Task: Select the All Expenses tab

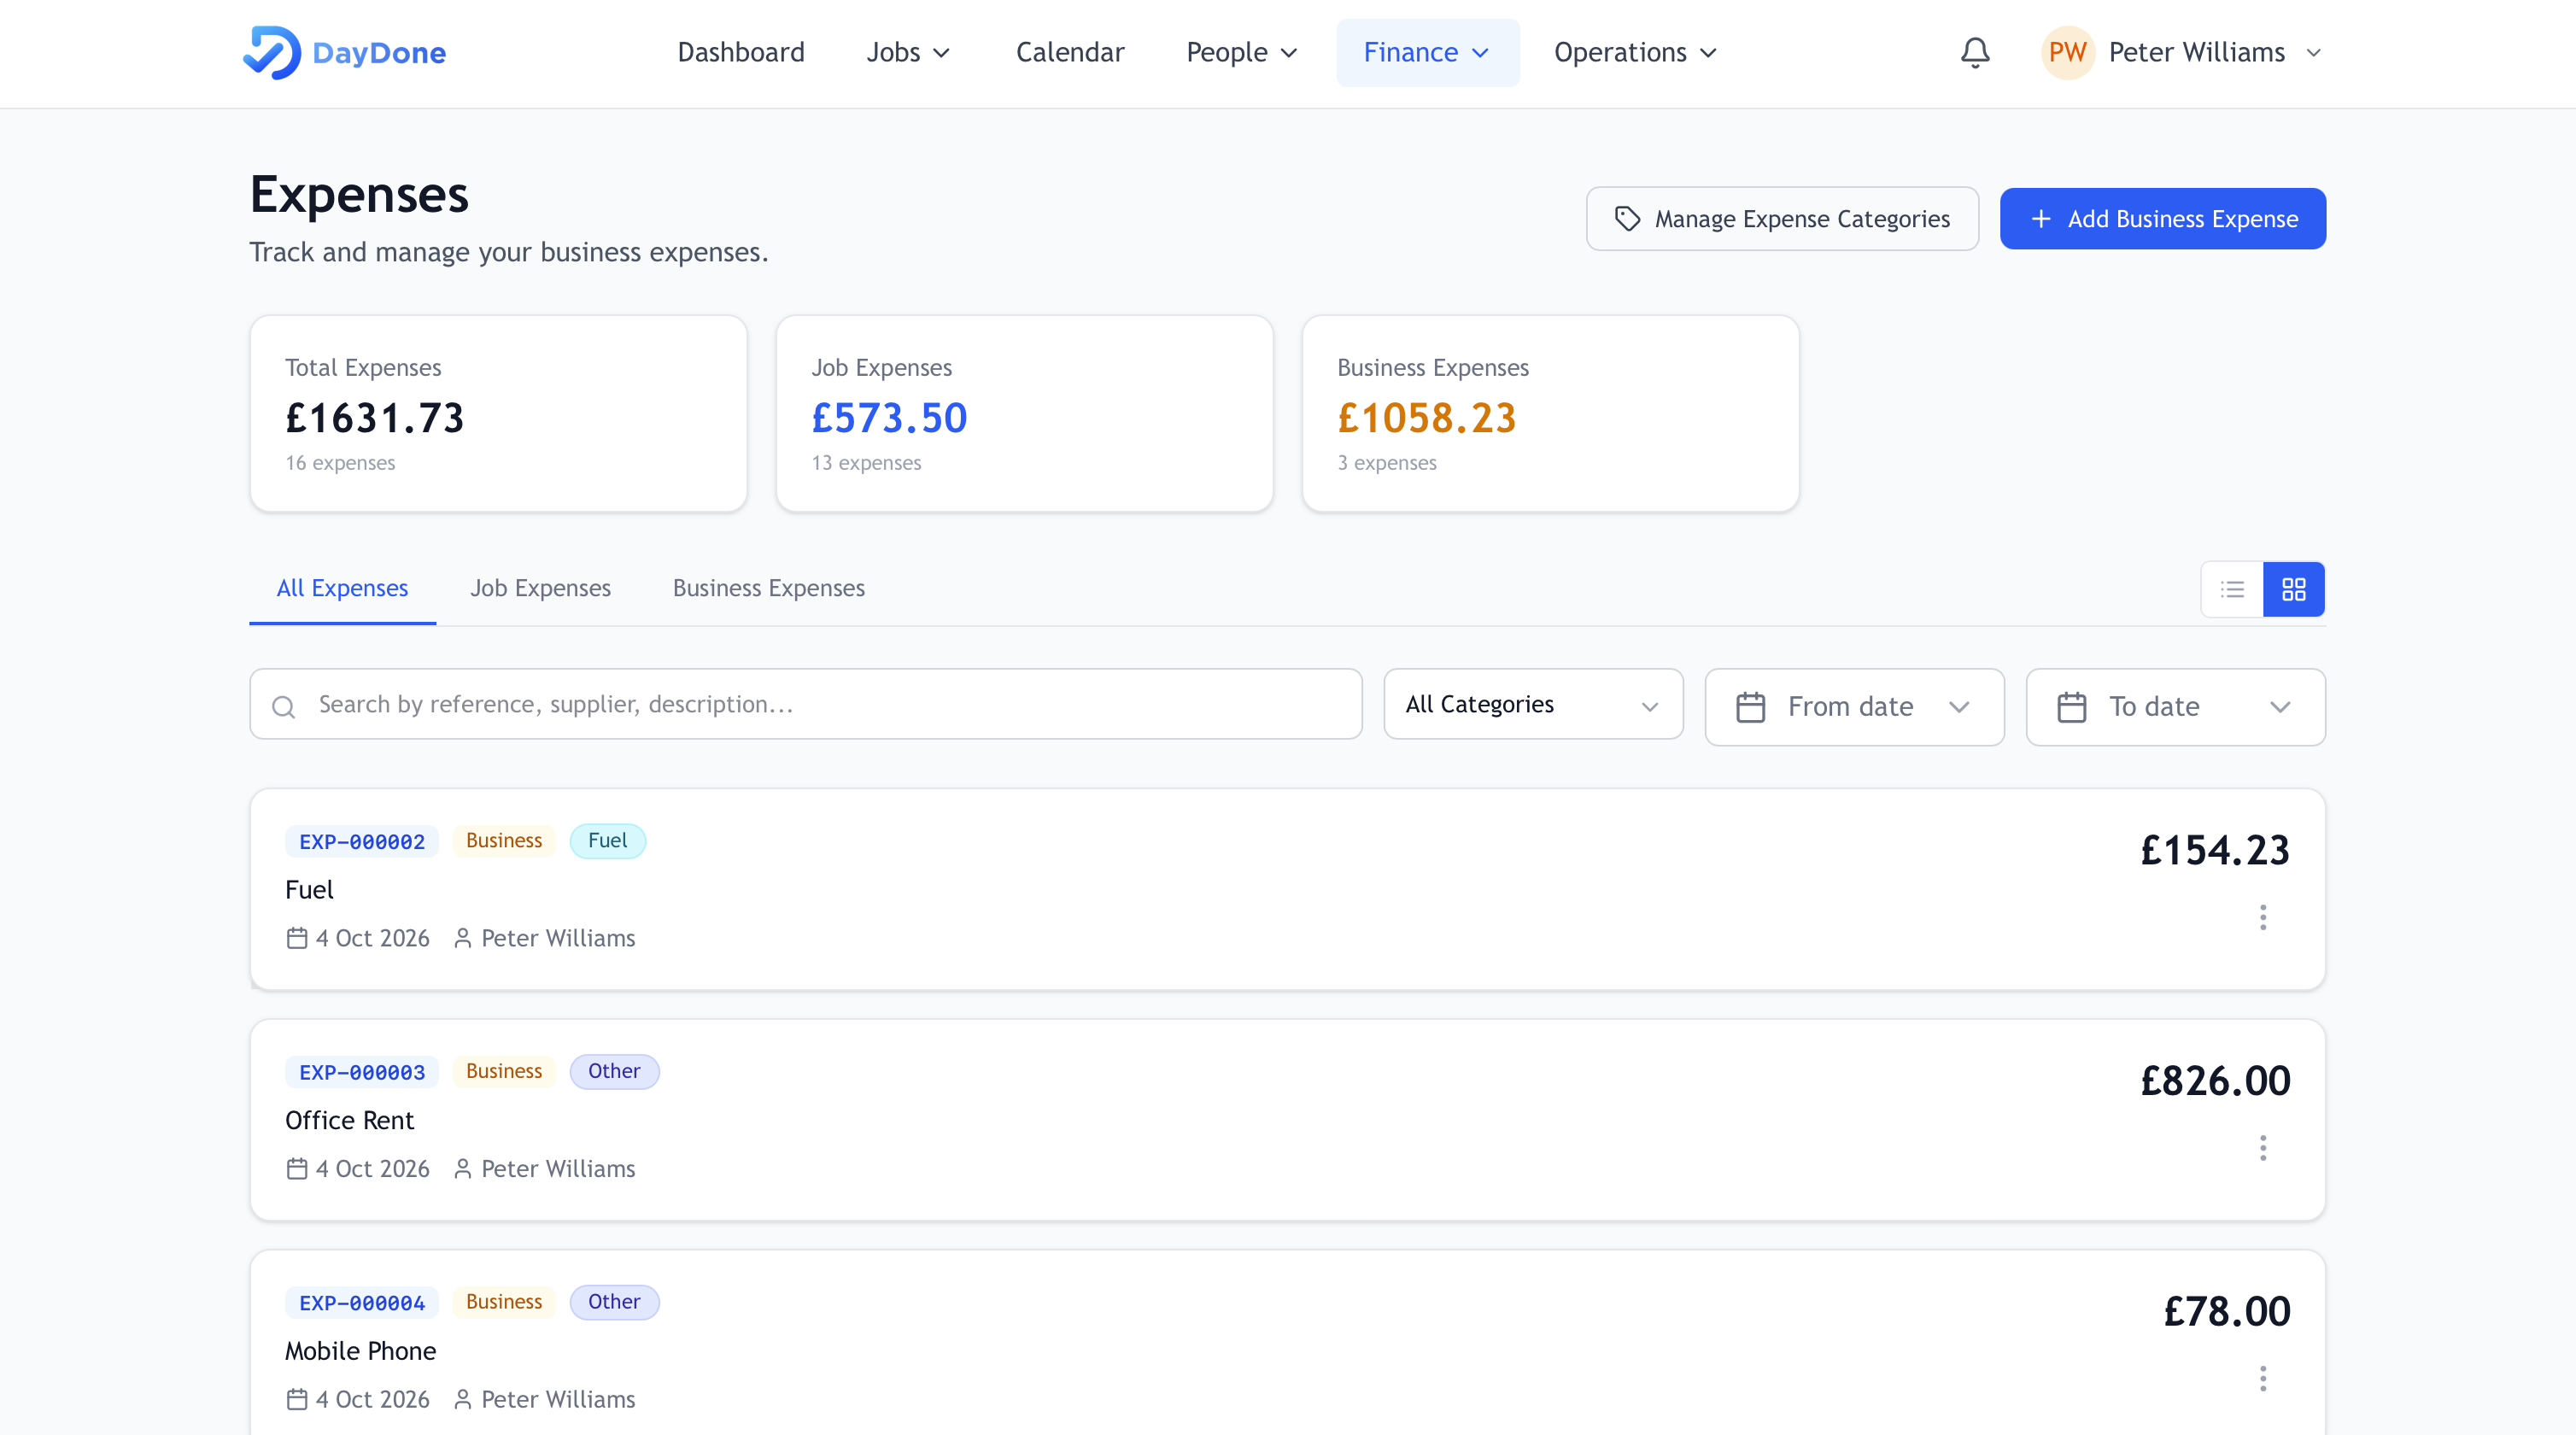Action: point(342,588)
